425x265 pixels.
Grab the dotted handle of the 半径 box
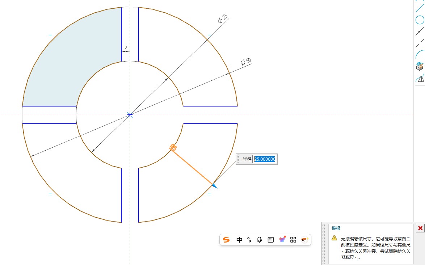(x=238, y=159)
